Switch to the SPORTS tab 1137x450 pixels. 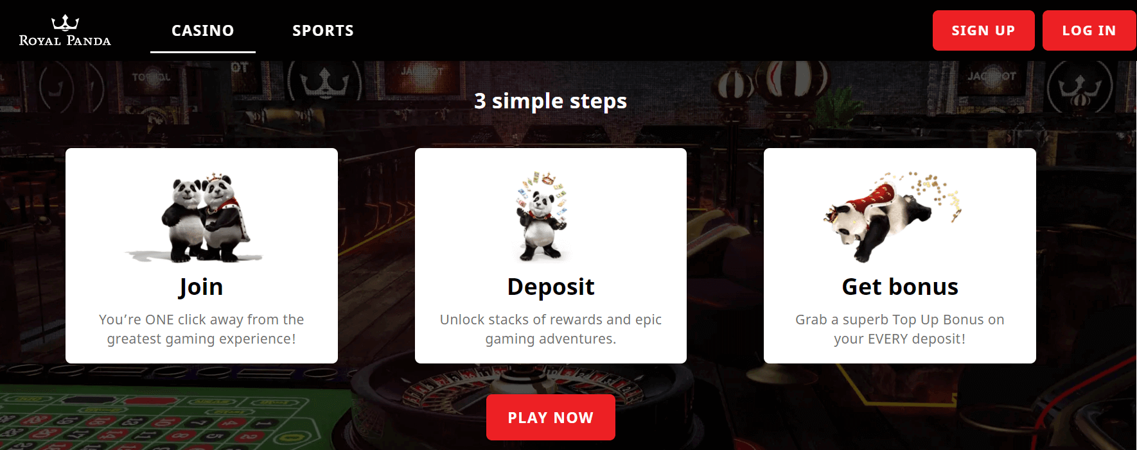tap(323, 31)
